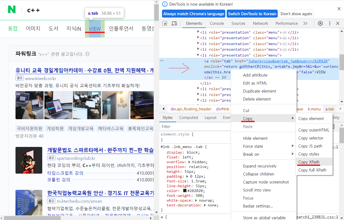Open the VIEW tab on Naver
This screenshot has width=344, height=220.
click(x=95, y=29)
